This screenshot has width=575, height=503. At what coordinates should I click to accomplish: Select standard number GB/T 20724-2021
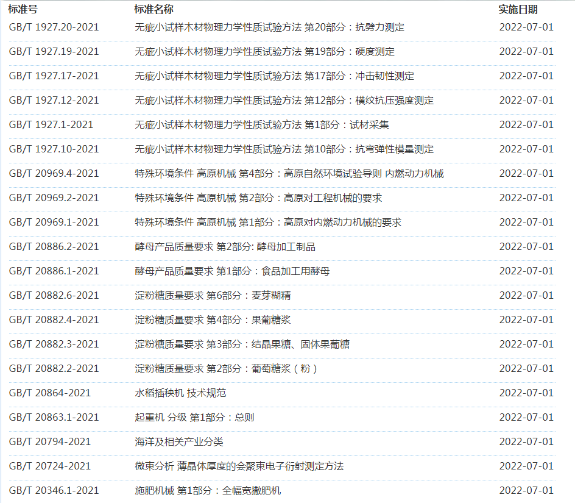[50, 466]
